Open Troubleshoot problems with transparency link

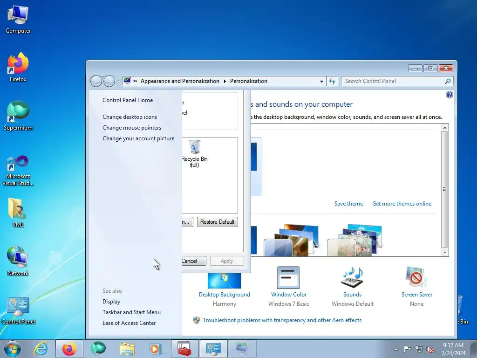pyautogui.click(x=282, y=320)
